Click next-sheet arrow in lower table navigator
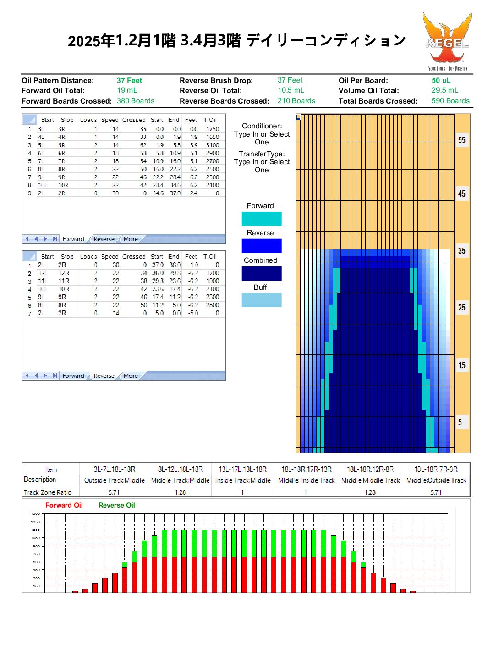The image size is (499, 646). (x=45, y=375)
